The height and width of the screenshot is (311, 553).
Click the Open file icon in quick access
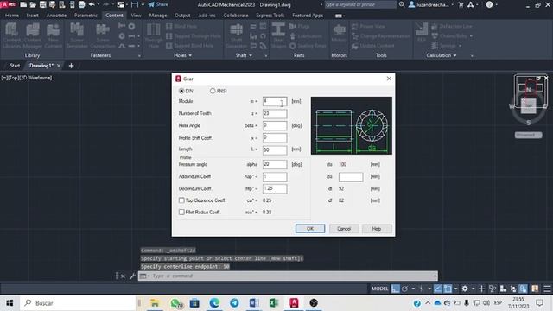coord(33,4)
